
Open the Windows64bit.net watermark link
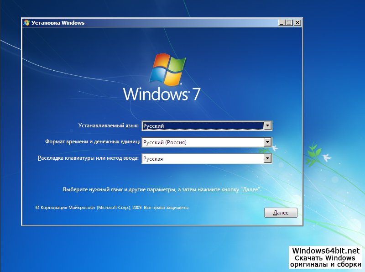click(326, 251)
